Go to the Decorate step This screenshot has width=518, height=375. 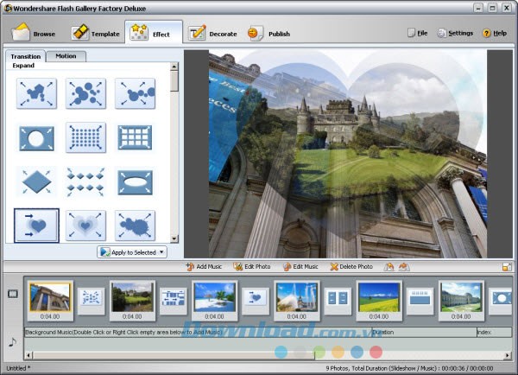point(212,34)
